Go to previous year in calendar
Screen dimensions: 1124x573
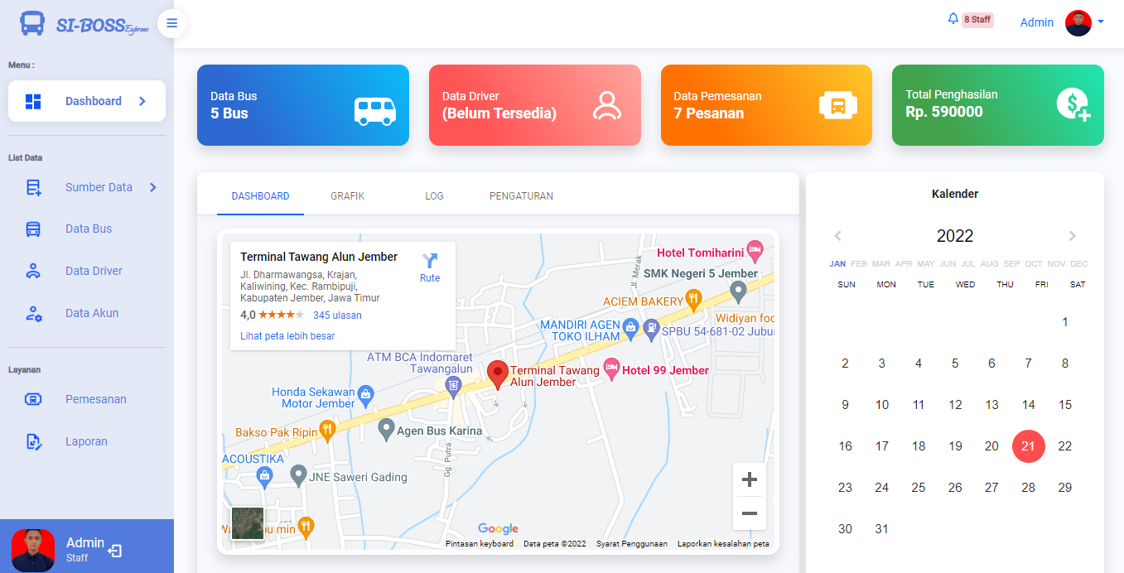pos(837,236)
